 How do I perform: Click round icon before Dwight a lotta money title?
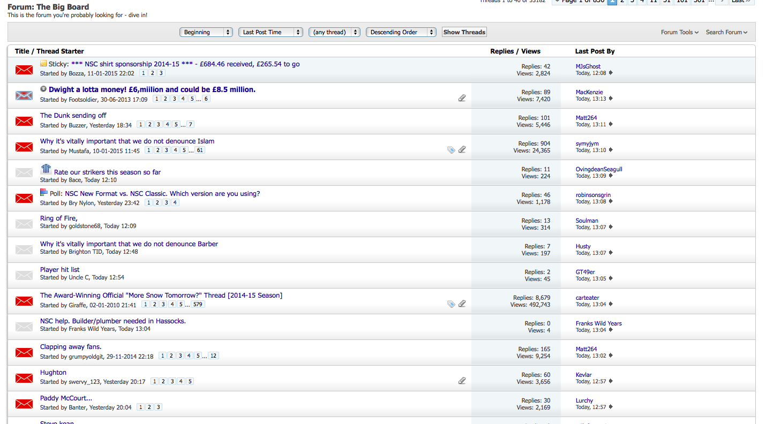click(43, 89)
